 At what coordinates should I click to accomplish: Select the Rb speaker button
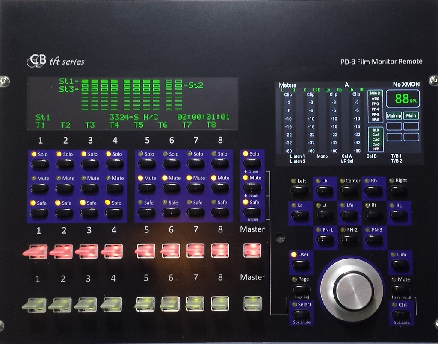[374, 191]
